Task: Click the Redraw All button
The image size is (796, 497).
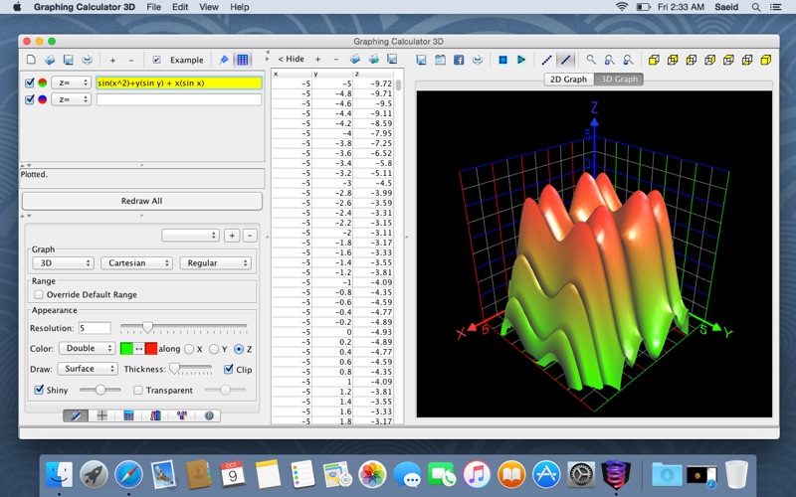Action: pos(141,201)
